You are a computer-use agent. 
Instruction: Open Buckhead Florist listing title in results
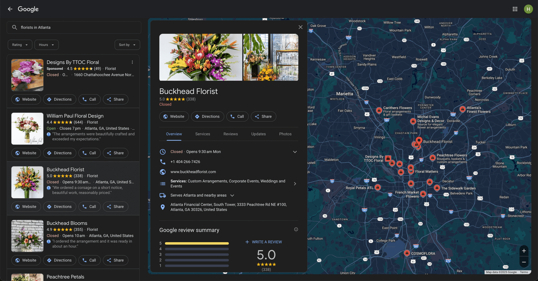[65, 170]
